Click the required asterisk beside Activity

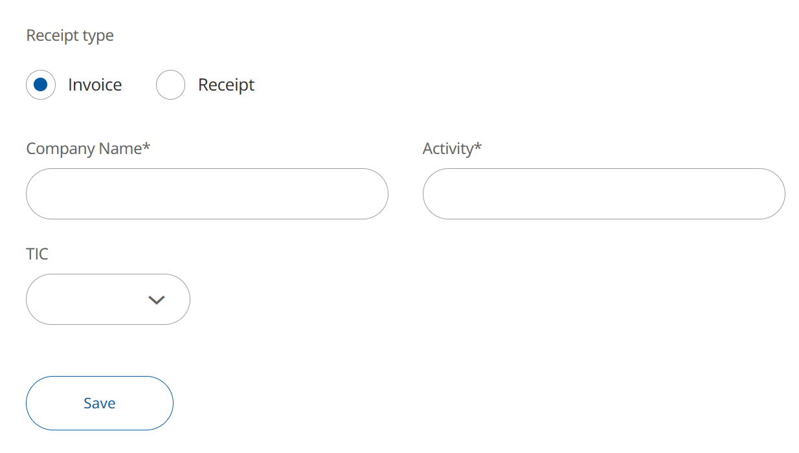click(478, 147)
